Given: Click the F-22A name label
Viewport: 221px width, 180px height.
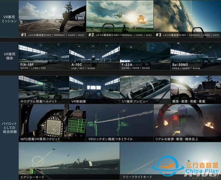Looking at the screenshot, I should 127,64.
